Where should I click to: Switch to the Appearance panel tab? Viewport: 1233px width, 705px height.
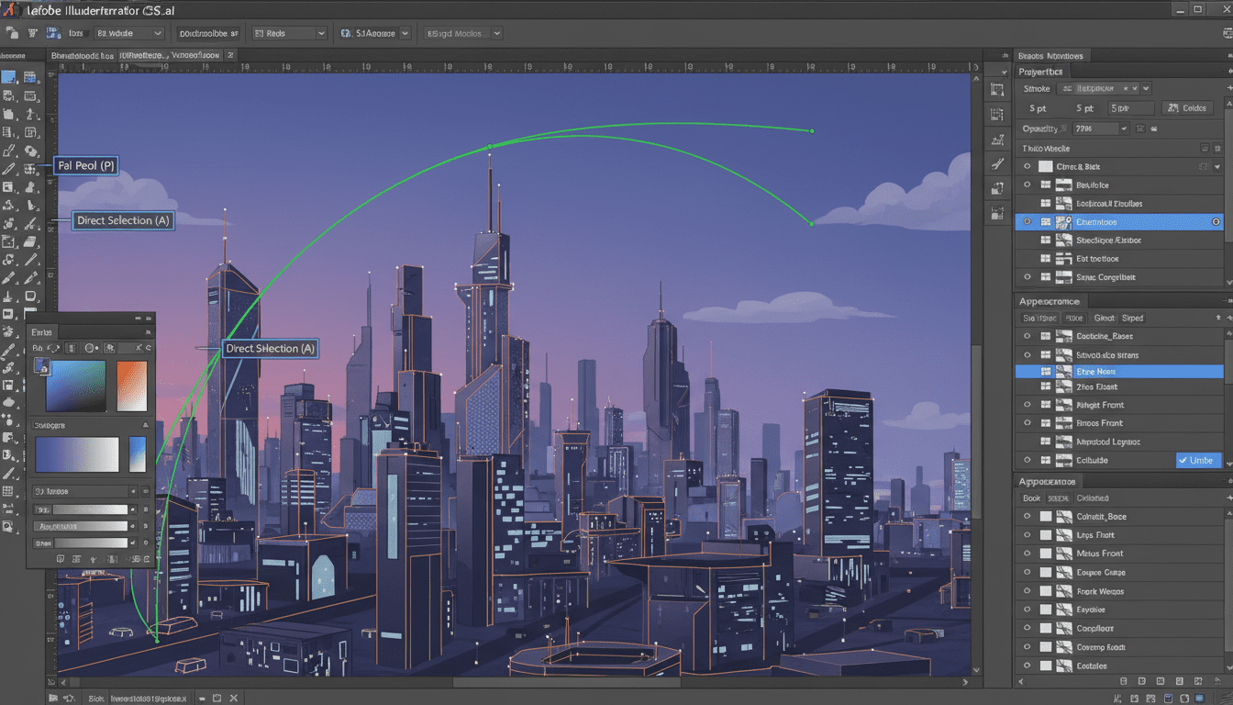(x=1050, y=300)
